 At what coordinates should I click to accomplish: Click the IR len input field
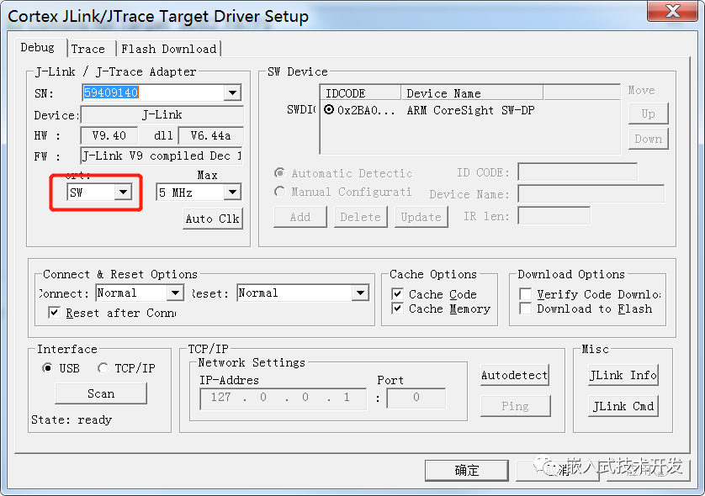554,216
